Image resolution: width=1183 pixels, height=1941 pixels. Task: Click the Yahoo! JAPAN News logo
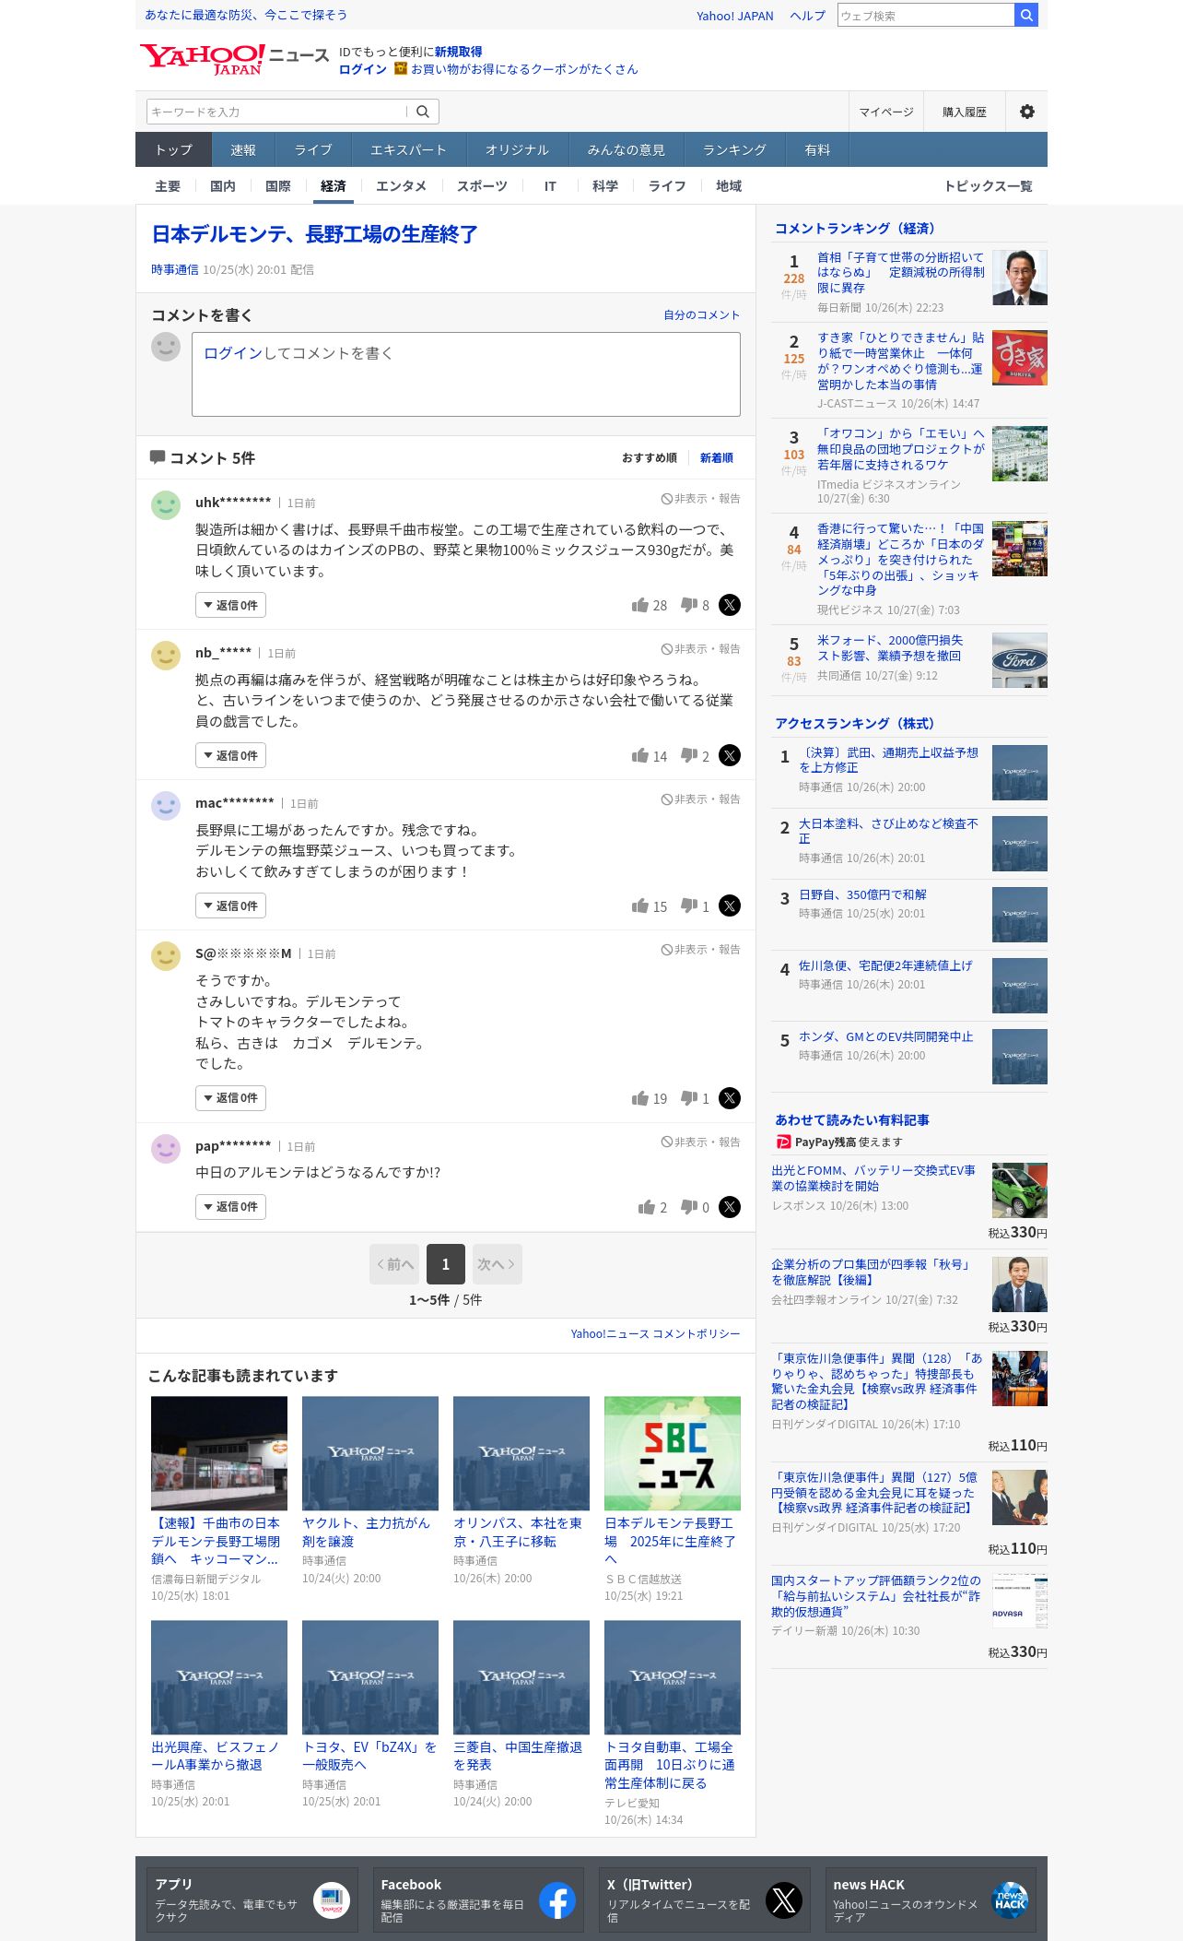tap(234, 59)
